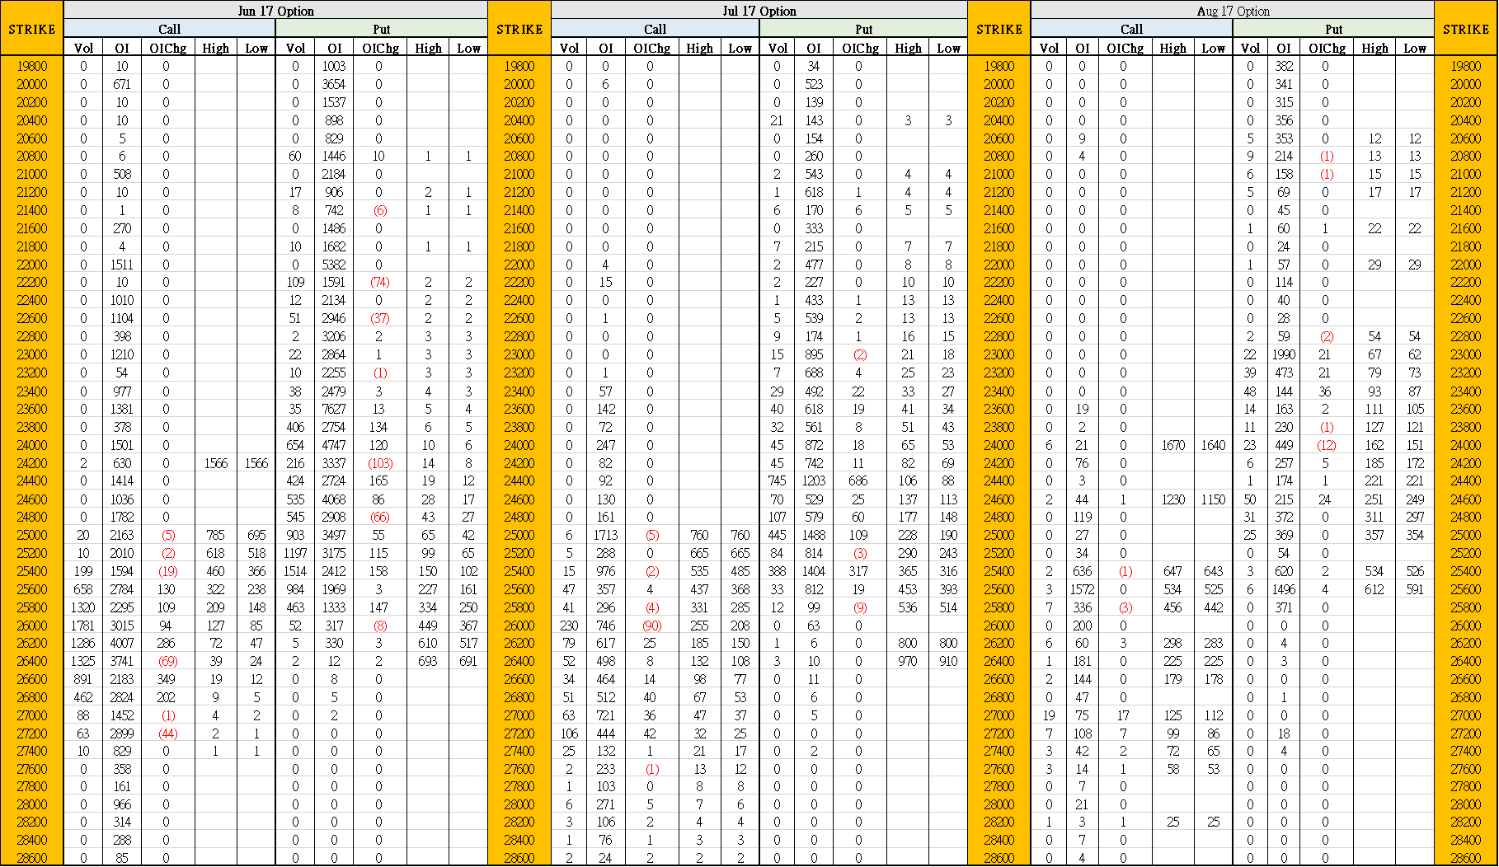The image size is (1499, 867).
Task: Select the Aug call open interest cell 1572
Action: pos(1082,589)
